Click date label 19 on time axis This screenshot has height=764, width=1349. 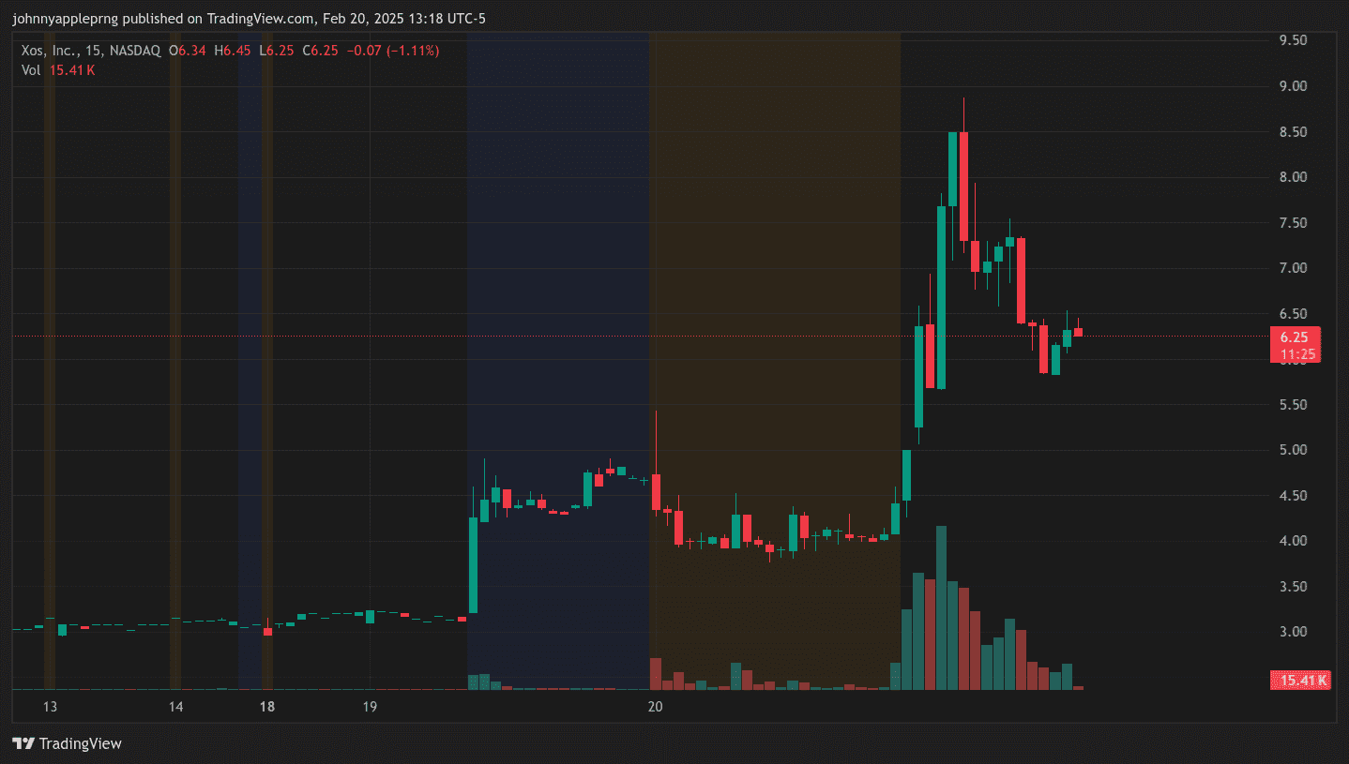tap(370, 707)
